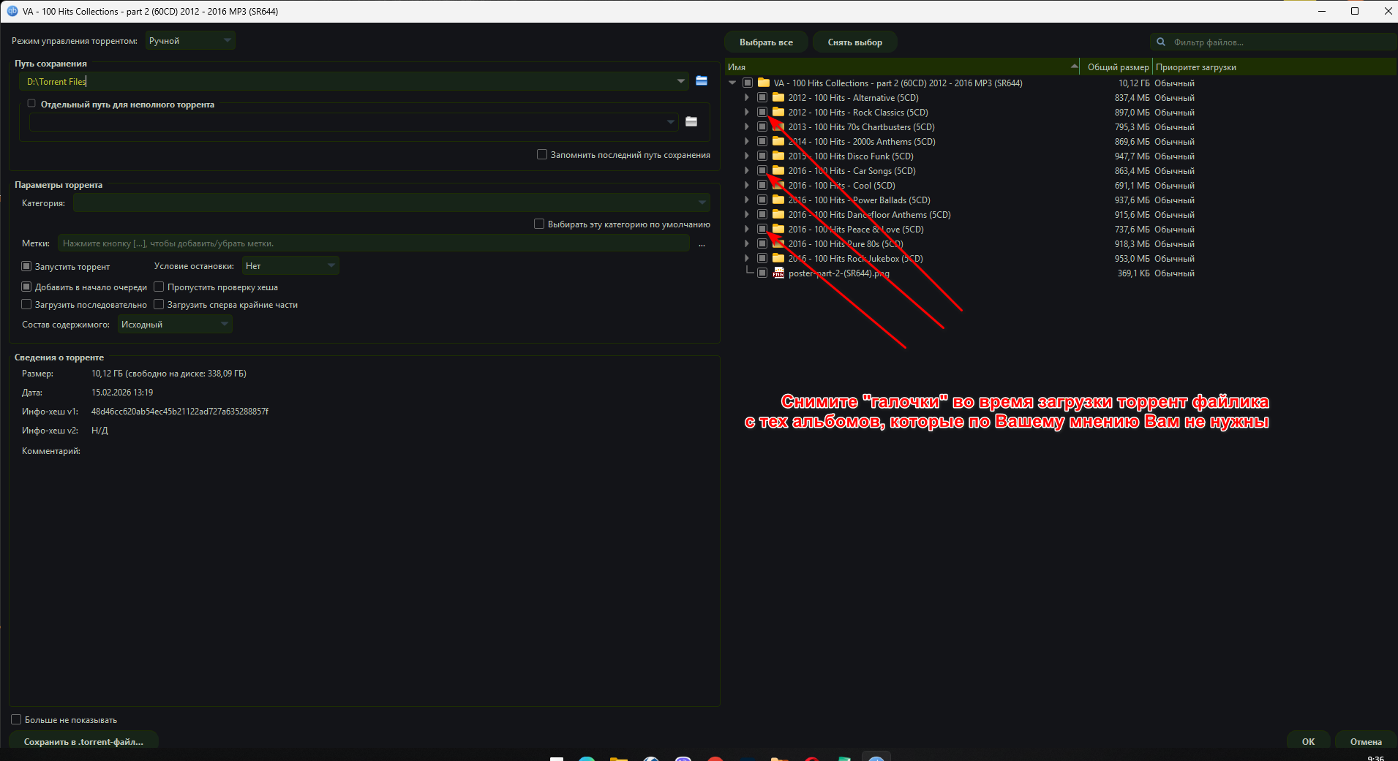
Task: Enable 'Загрузить последовательно' checkbox
Action: (x=26, y=305)
